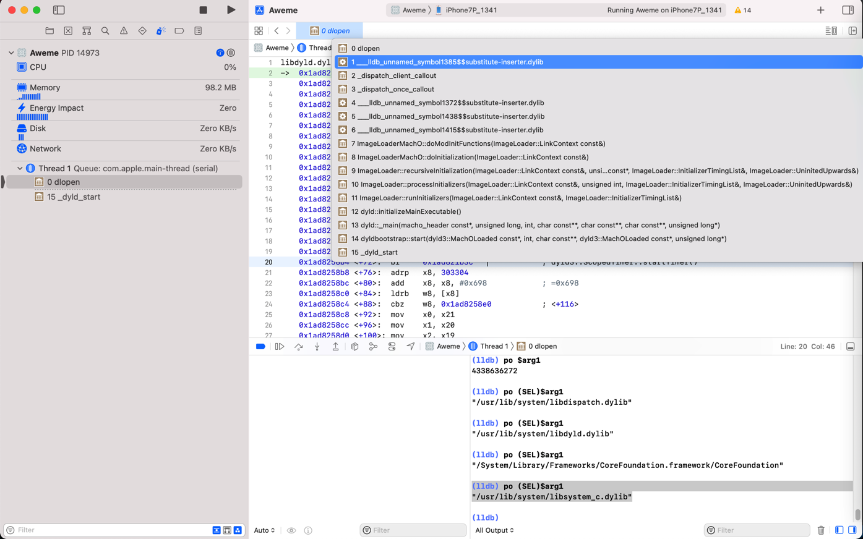Open the 14 warnings indicator
The image size is (863, 539).
(742, 10)
